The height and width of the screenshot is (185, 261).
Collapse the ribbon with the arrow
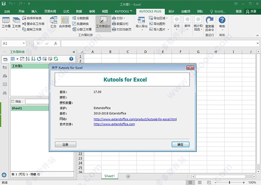pos(258,35)
